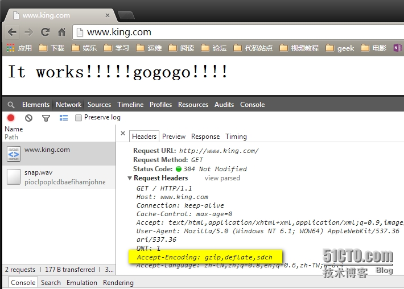Click the Accept-Encoding header line

pyautogui.click(x=205, y=257)
